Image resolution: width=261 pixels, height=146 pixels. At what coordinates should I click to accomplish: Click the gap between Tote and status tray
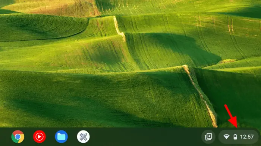[217, 137]
